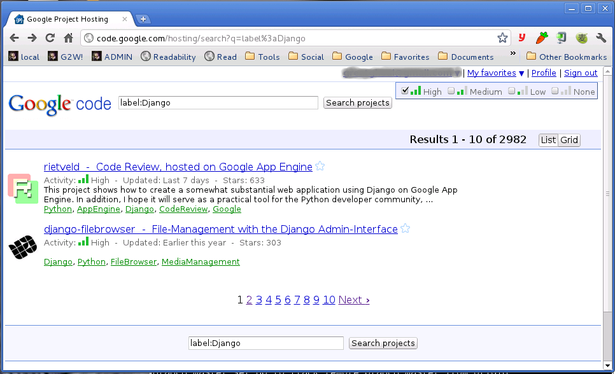Image resolution: width=615 pixels, height=374 pixels.
Task: Open the Favorites bookmark folder
Action: [x=405, y=57]
